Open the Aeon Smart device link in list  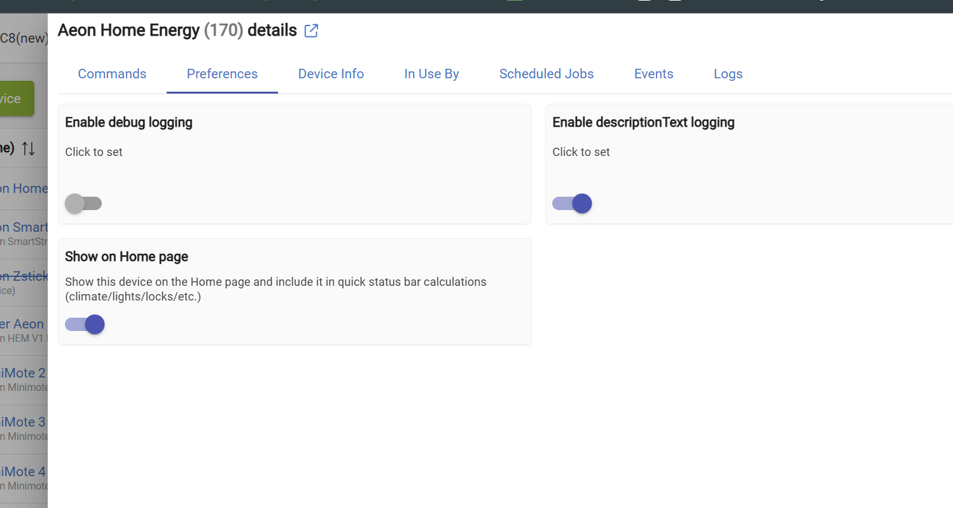(24, 227)
